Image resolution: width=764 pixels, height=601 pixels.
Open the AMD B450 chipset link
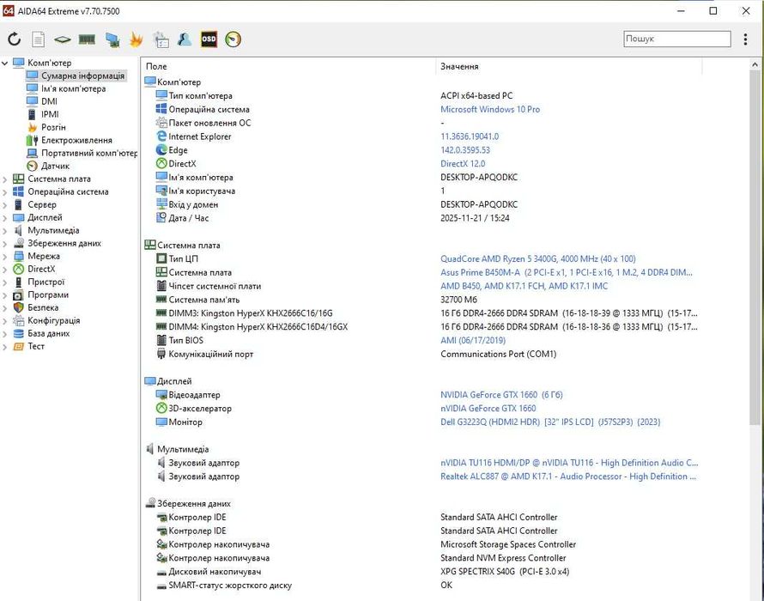click(524, 286)
